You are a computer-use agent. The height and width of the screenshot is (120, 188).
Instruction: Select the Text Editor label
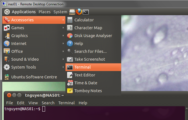(x=85, y=75)
